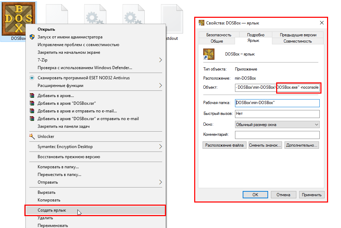Screen dimensions: 341x228
Task: Click WinRAR icon beside "DOSBox.rar" и отправить по e-mail
Action: tap(32, 119)
